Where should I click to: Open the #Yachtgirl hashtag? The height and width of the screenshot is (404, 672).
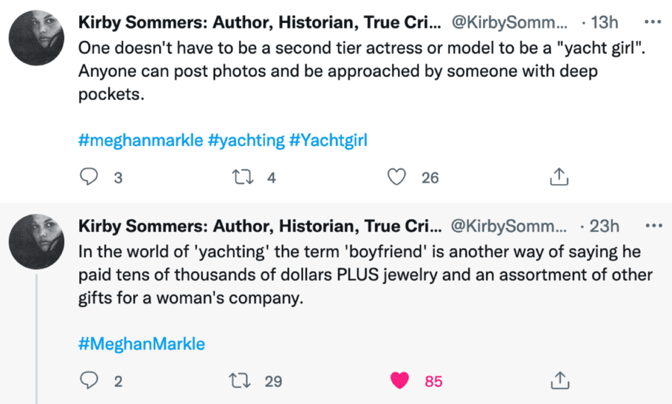pyautogui.click(x=328, y=140)
